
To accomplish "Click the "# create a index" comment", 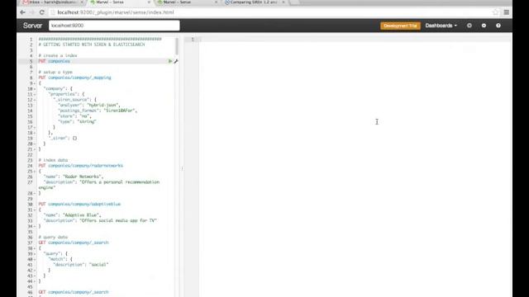I will tap(58, 55).
